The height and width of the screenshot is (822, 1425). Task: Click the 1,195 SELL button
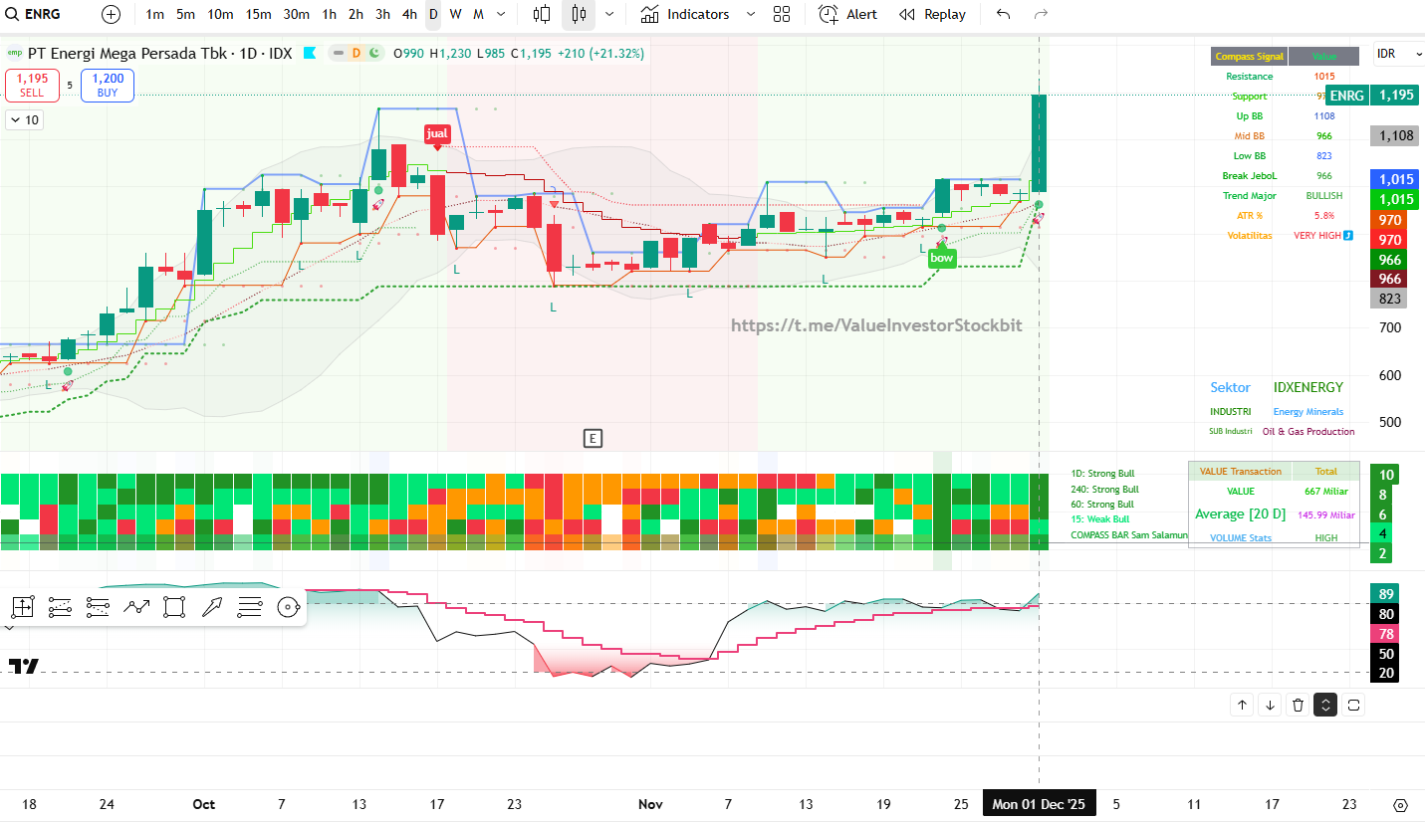point(32,86)
